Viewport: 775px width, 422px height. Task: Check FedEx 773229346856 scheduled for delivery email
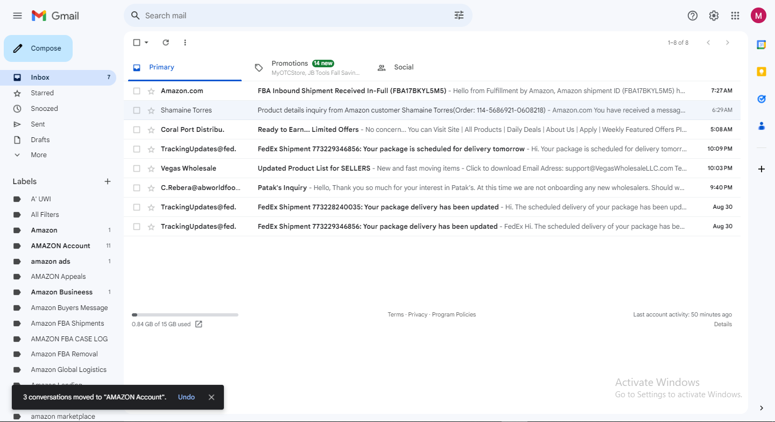[x=137, y=149]
